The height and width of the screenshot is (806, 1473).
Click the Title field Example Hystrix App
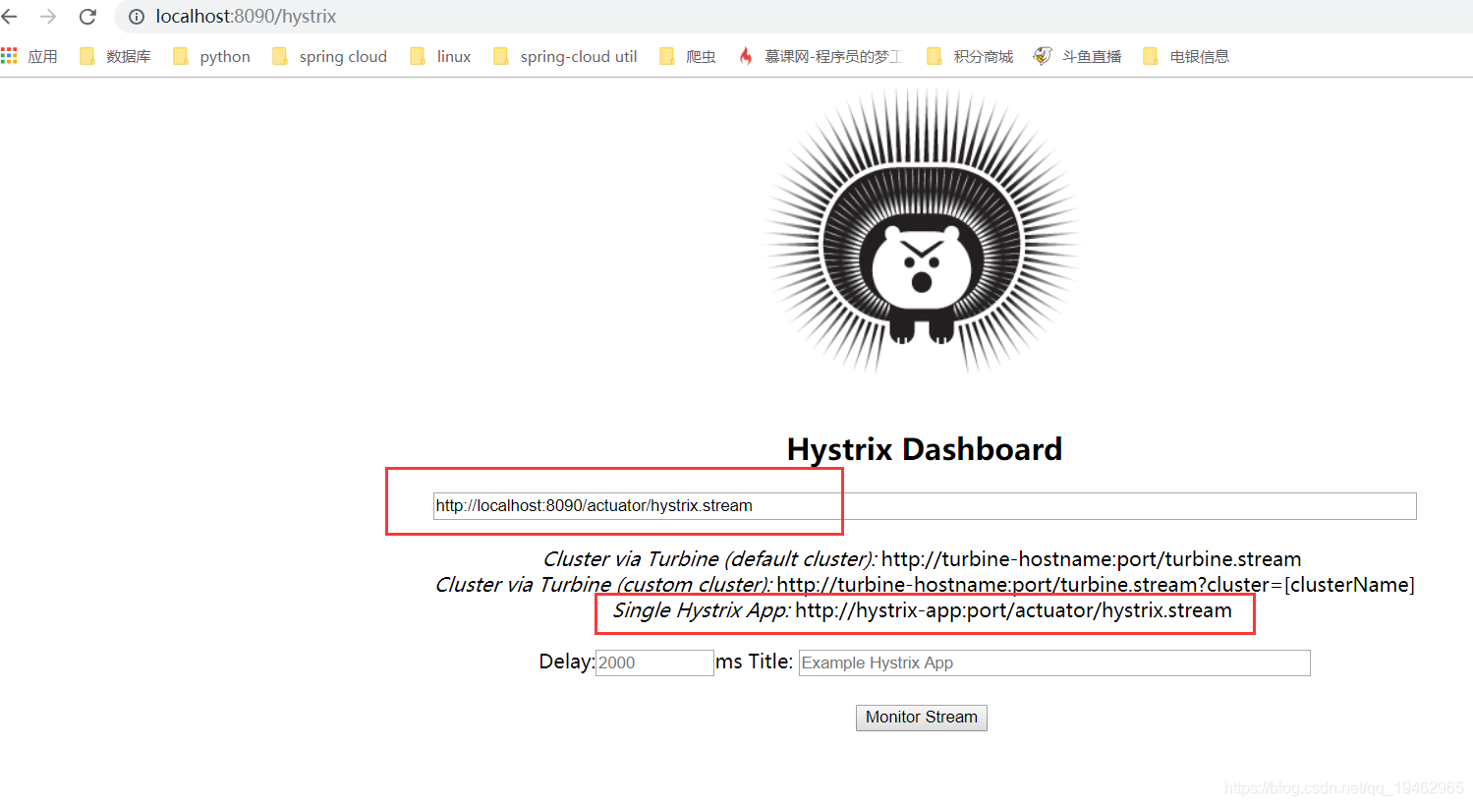tap(1054, 662)
